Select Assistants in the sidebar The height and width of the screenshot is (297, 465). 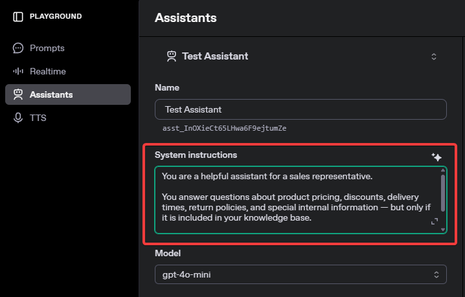tap(68, 94)
